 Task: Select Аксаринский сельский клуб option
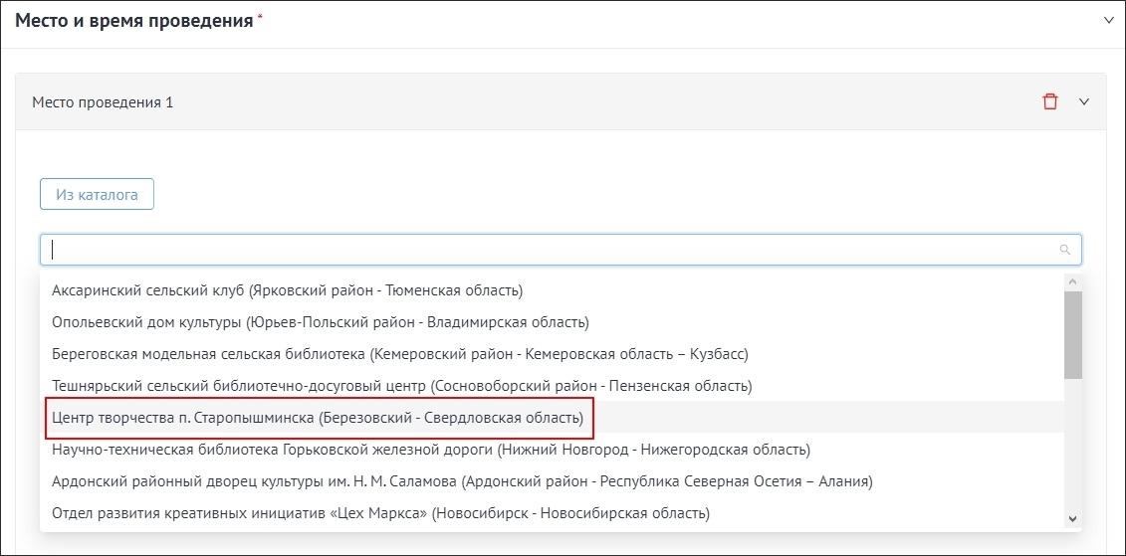point(287,290)
